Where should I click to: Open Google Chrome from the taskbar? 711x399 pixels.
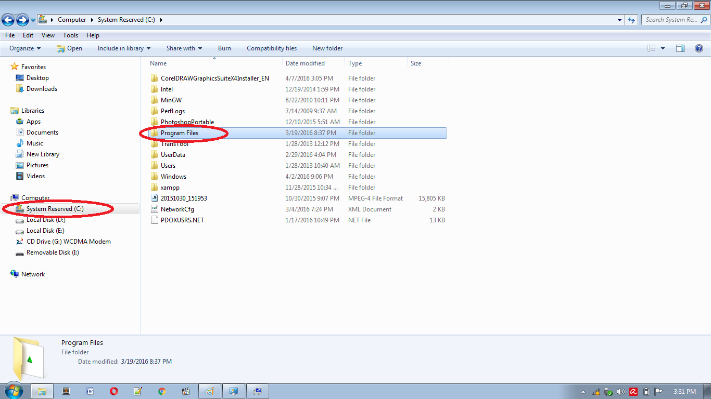[161, 391]
